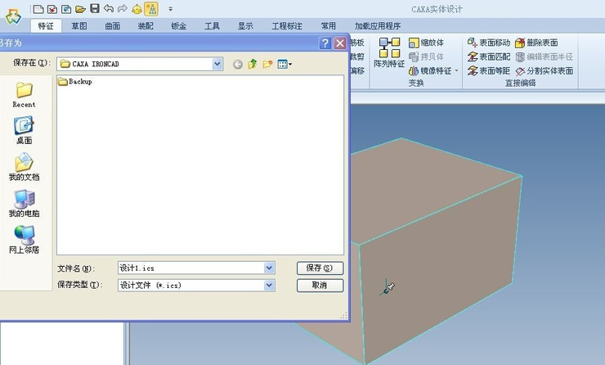Click the Undo arrow icon

109,8
